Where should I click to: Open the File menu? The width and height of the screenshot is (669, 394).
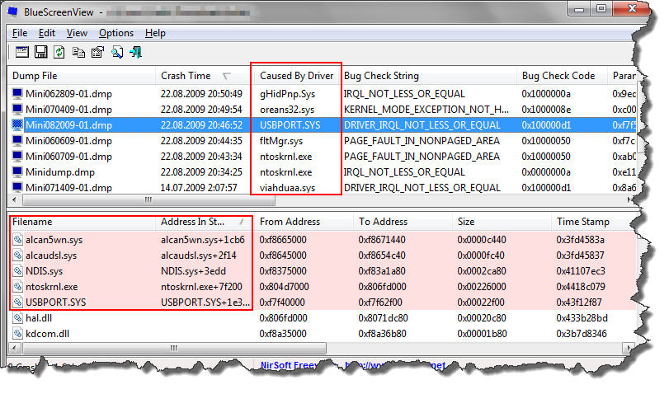point(20,33)
